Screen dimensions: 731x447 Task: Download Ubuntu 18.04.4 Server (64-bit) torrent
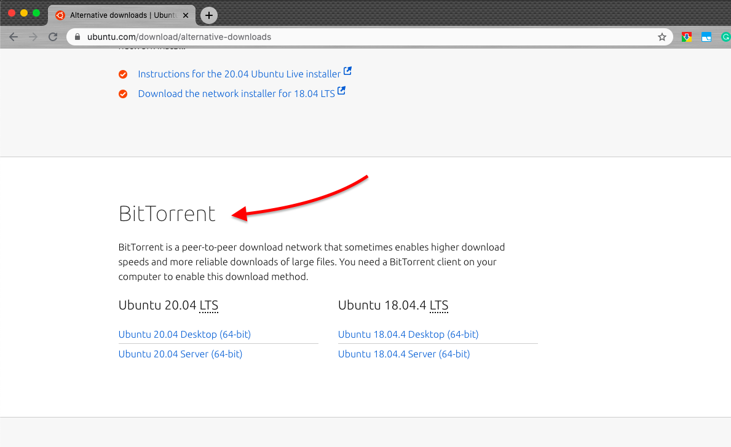[404, 354]
